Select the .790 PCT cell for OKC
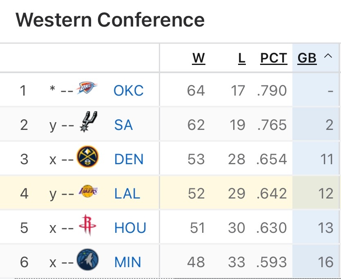 click(x=272, y=90)
